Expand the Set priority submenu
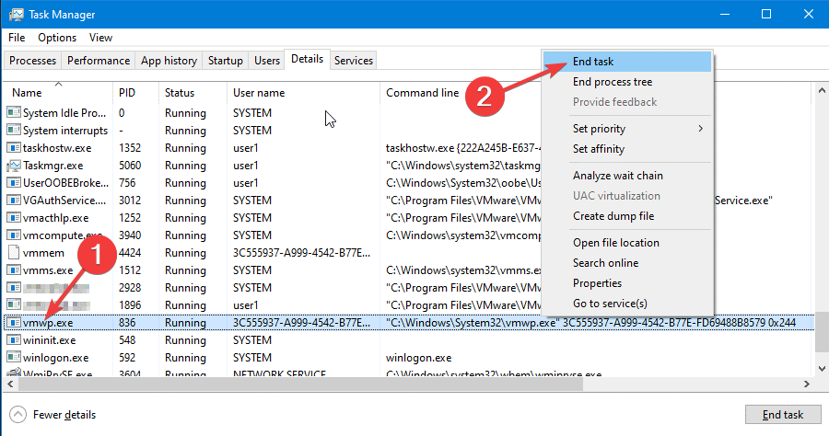 701,128
